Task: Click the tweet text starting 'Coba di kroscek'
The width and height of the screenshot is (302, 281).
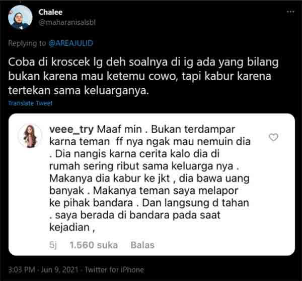Action: 143,76
